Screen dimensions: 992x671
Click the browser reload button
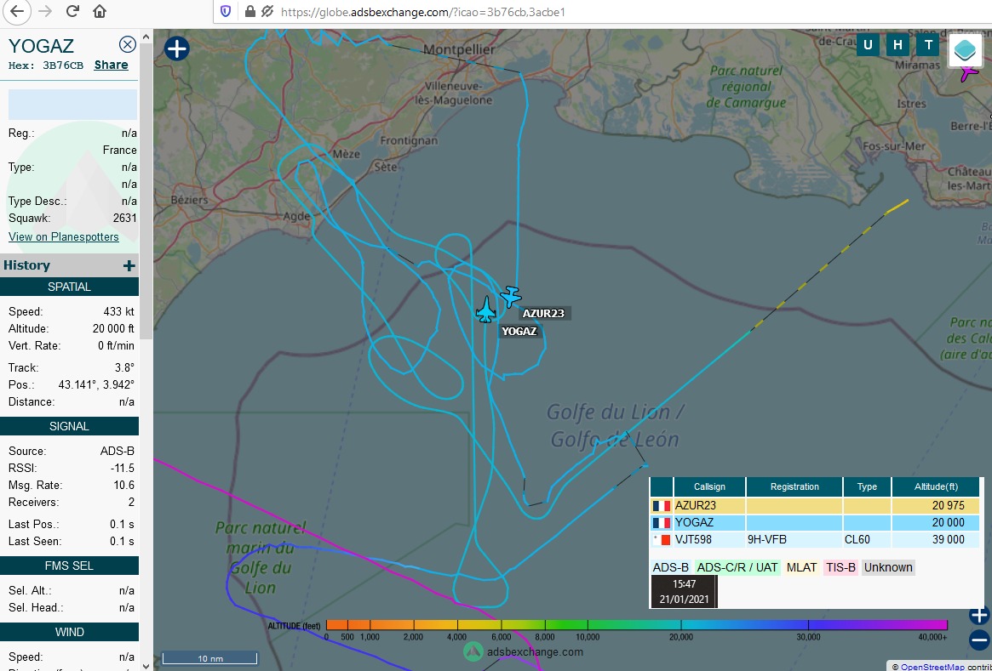pyautogui.click(x=72, y=12)
